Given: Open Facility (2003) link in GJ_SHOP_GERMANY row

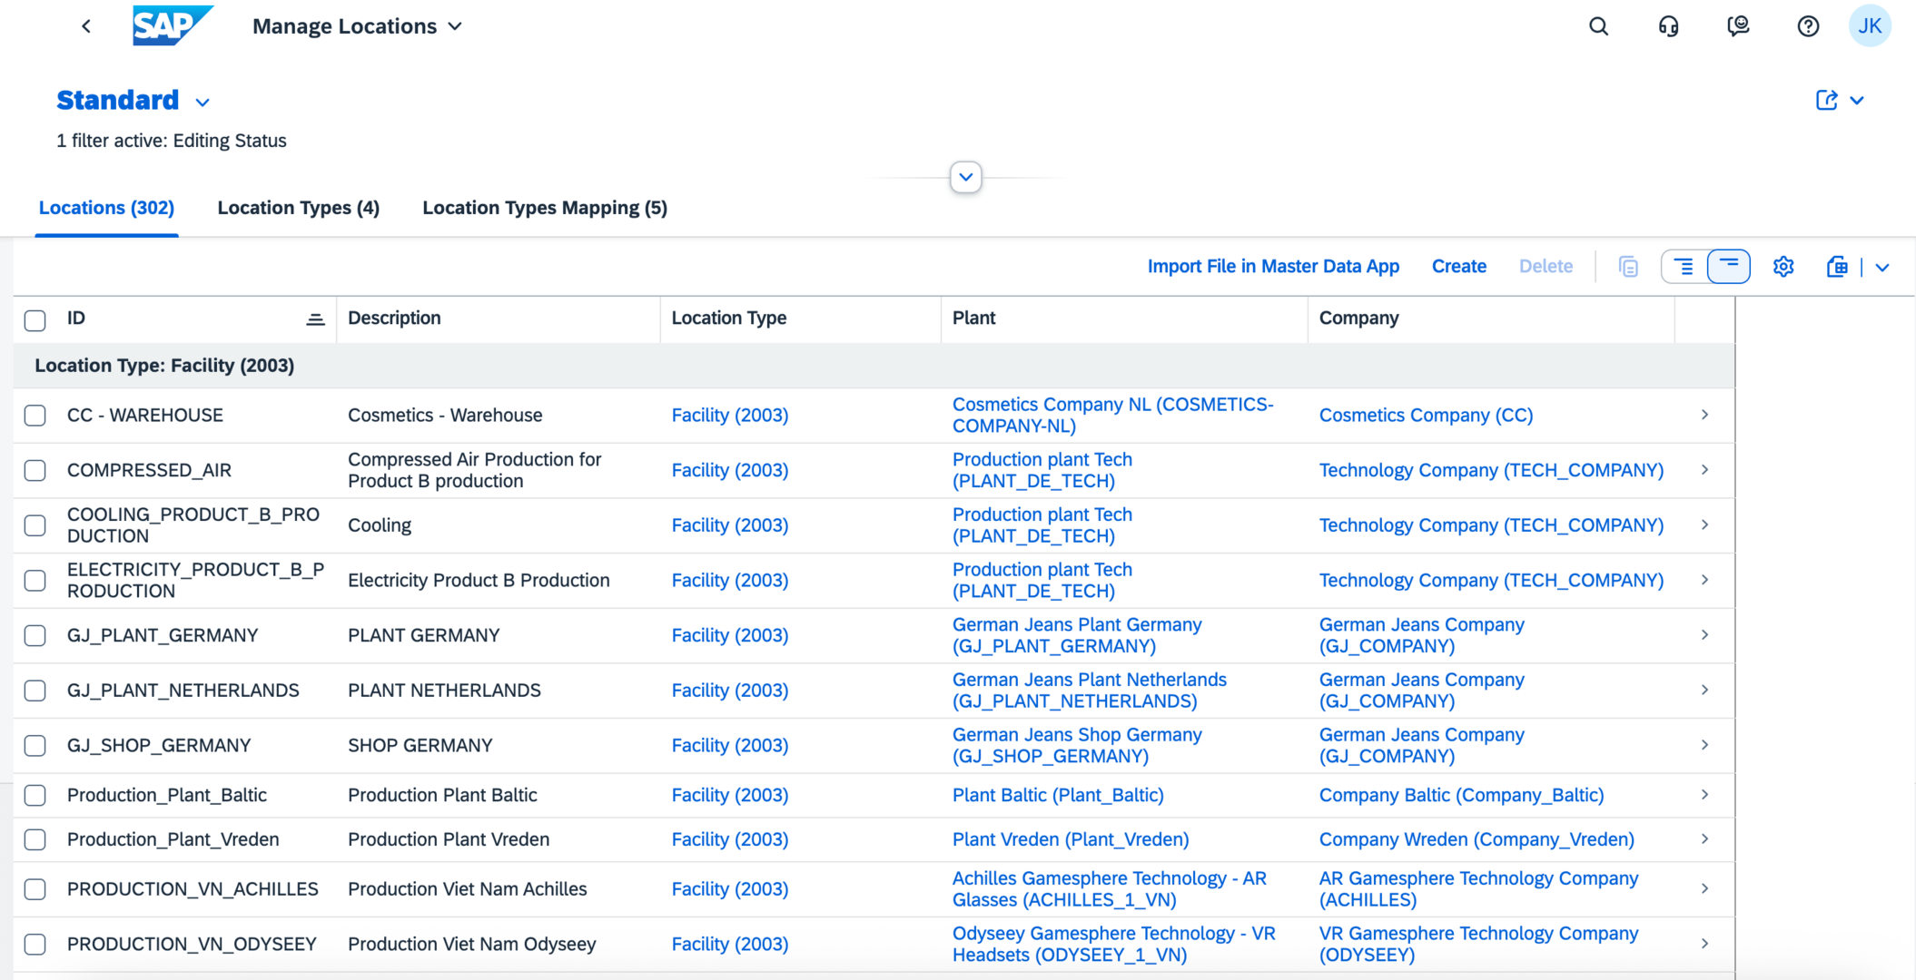Looking at the screenshot, I should [x=730, y=745].
